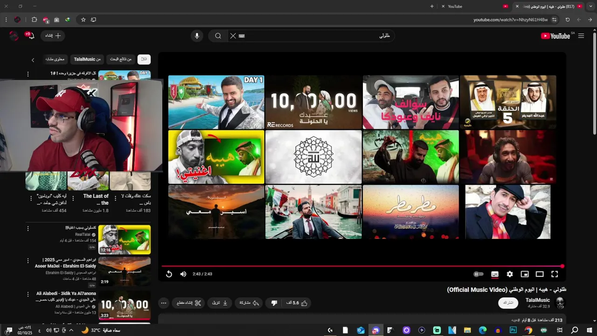
Task: Toggle theater mode in the player
Action: tap(540, 274)
